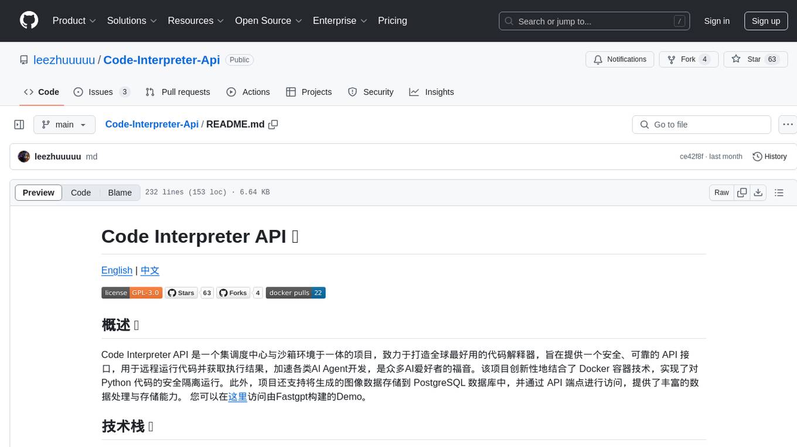Open the Raw file view
This screenshot has width=797, height=447.
click(x=721, y=192)
